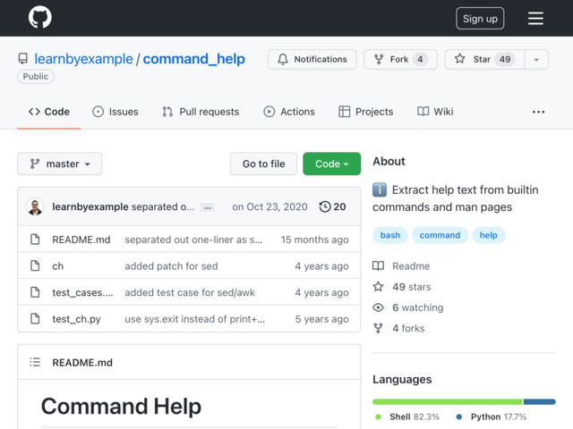
Task: Click the '15 months ago' timestamp
Action: pos(314,240)
